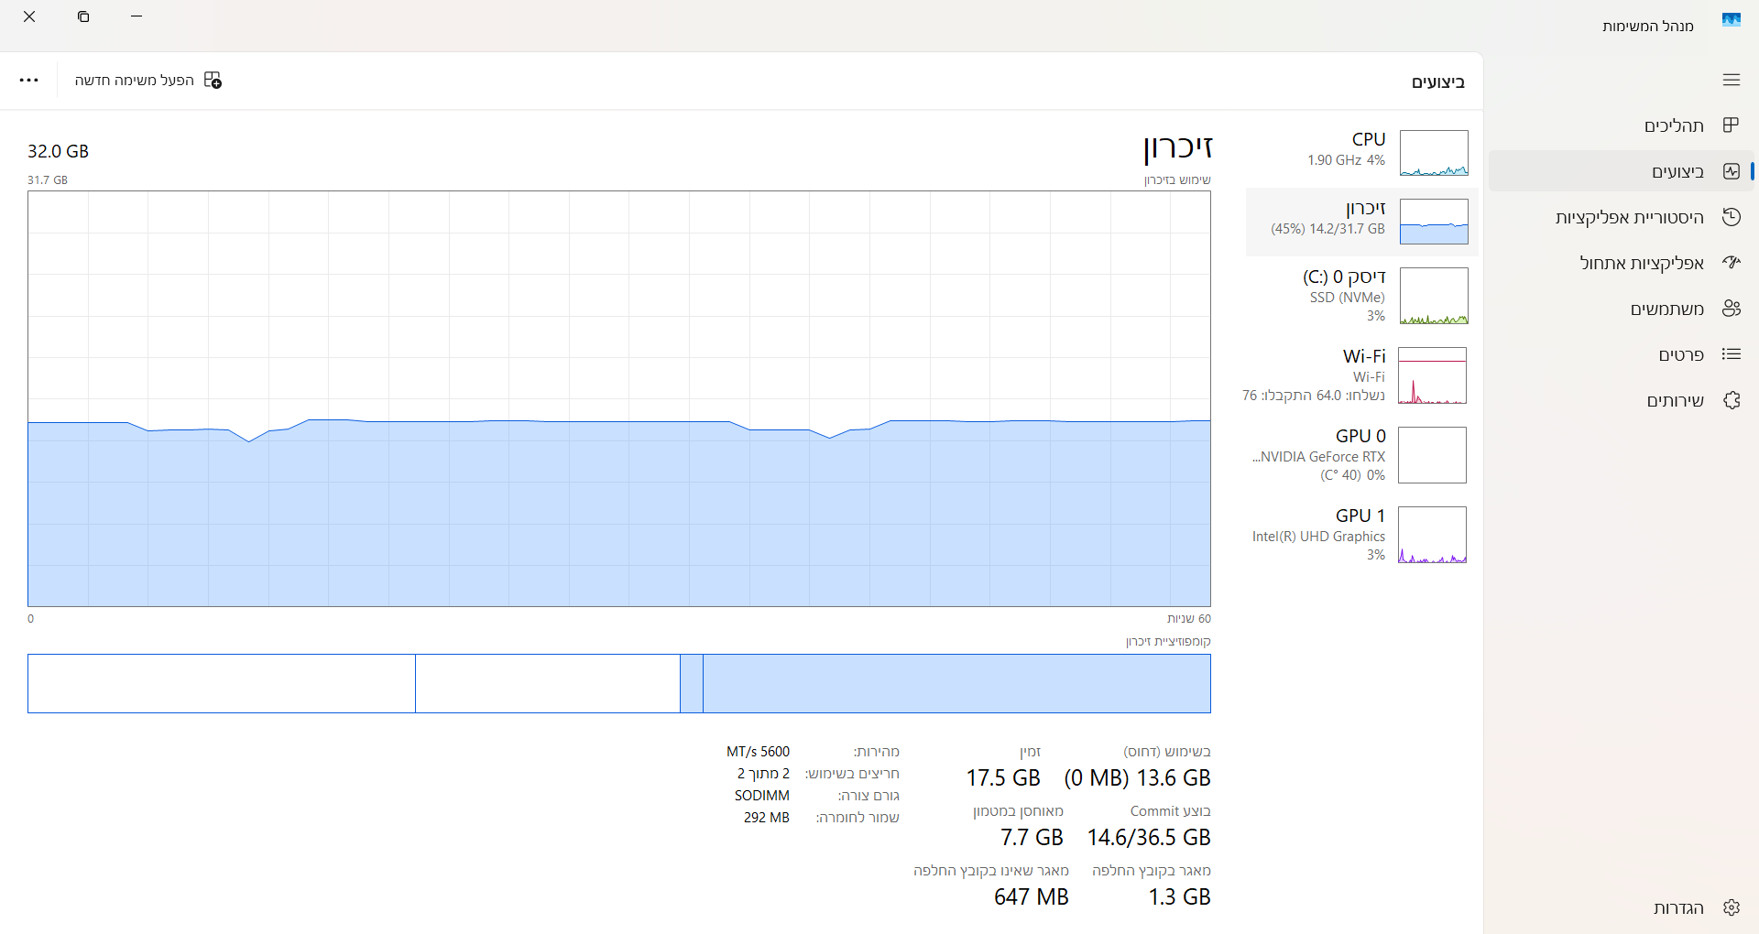1759x934 pixels.
Task: Open the Services puzzle icon
Action: pos(1731,400)
